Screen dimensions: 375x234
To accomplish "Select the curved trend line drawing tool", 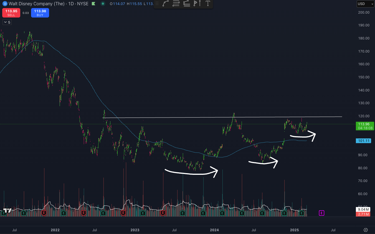I will click(x=166, y=3).
